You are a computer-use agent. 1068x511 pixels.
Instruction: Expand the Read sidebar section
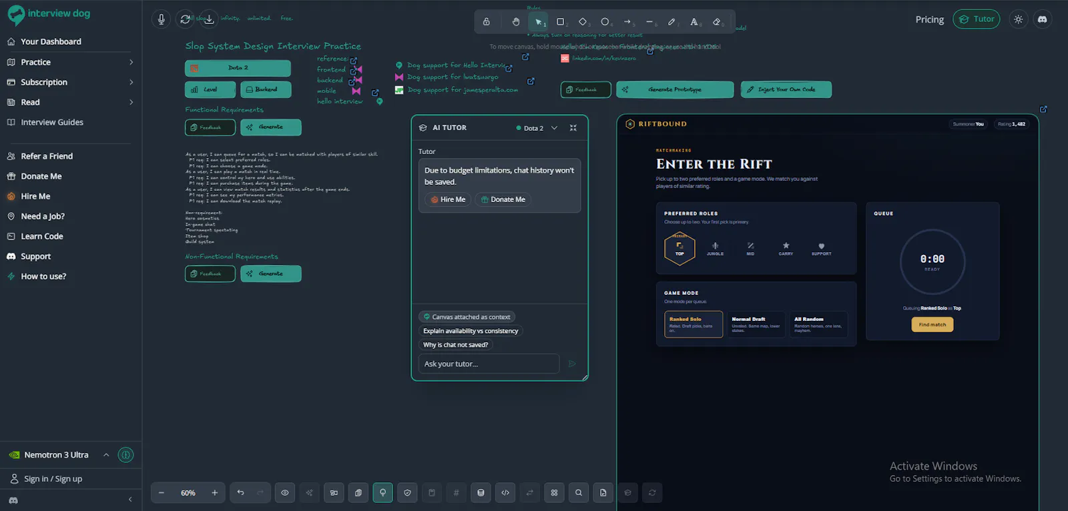[71, 102]
